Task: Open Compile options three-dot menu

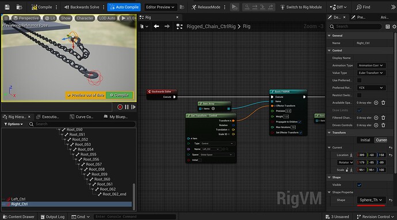Action: [56, 7]
